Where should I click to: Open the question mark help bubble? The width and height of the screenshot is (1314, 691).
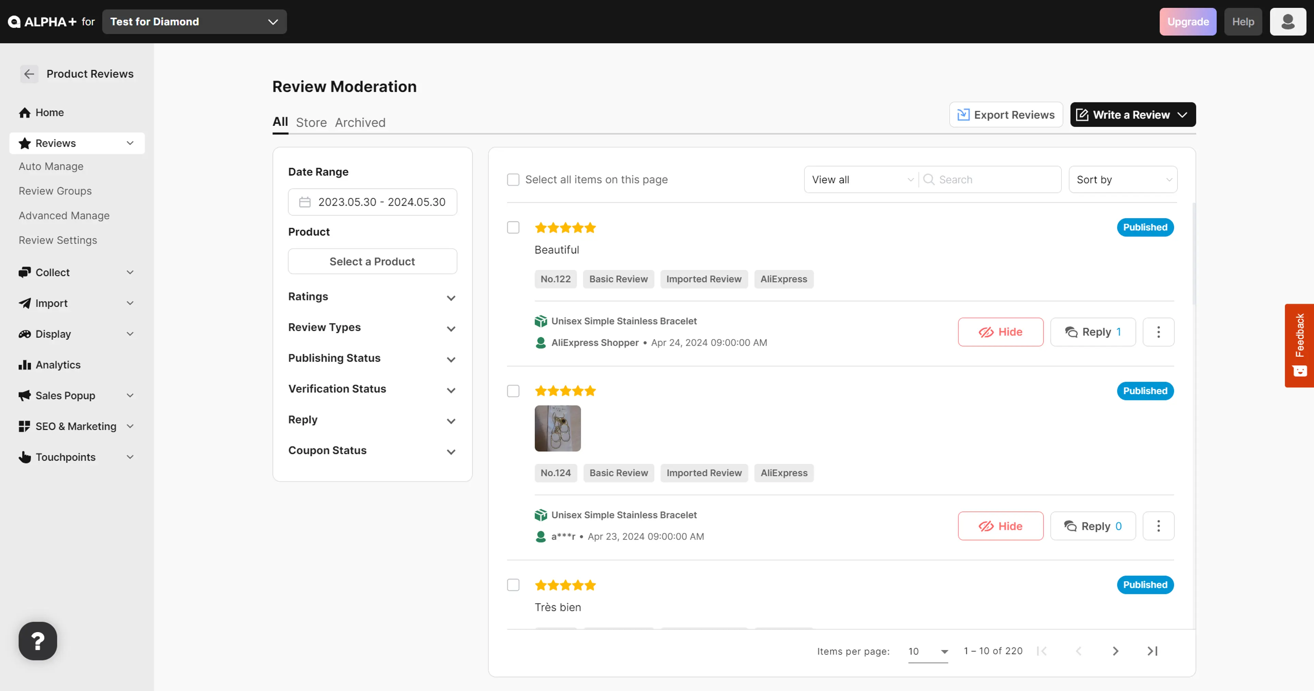38,640
